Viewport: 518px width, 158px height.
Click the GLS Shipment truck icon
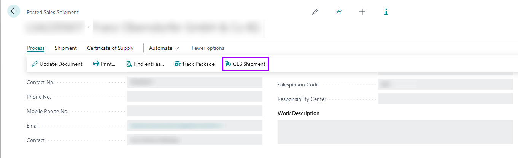tap(228, 64)
